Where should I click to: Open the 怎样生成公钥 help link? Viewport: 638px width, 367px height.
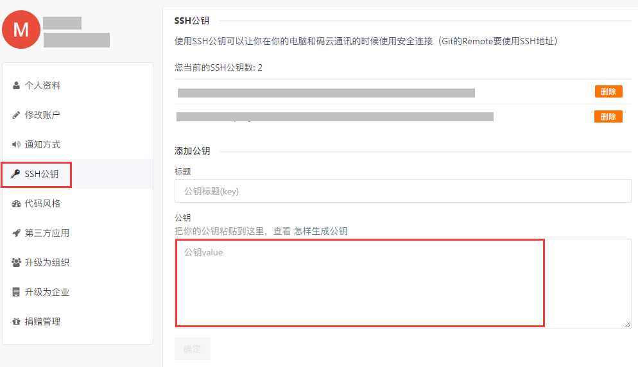[x=321, y=231]
